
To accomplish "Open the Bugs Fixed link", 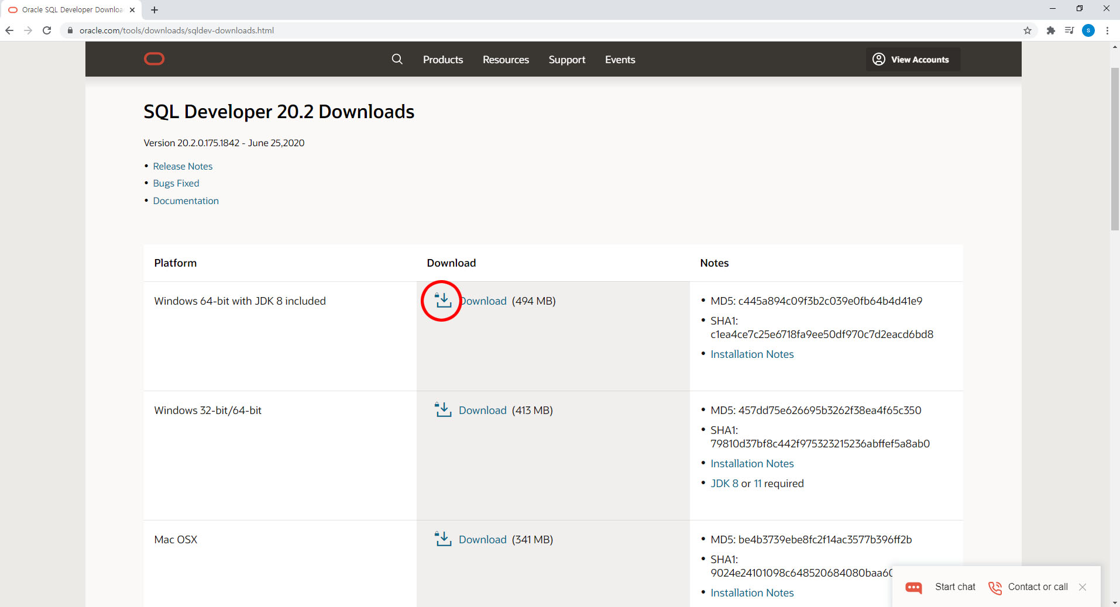I will tap(176, 183).
